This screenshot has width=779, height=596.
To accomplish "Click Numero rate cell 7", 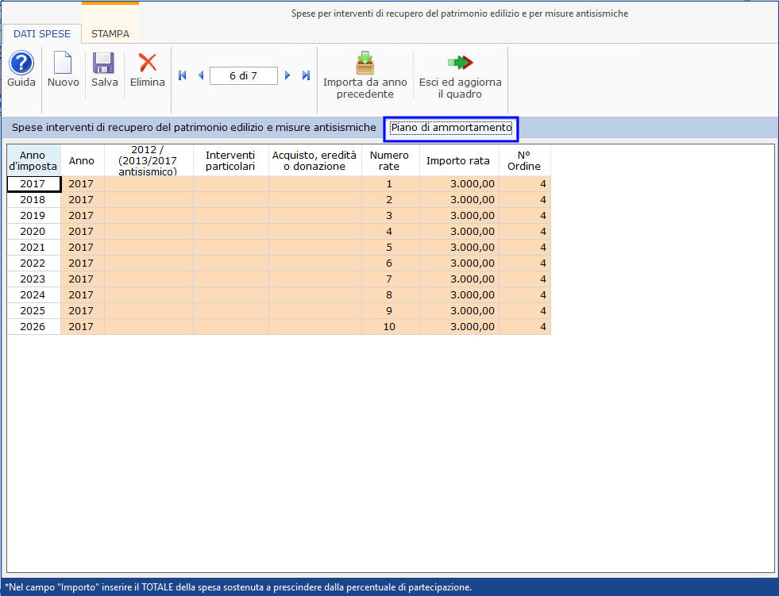I will [390, 279].
